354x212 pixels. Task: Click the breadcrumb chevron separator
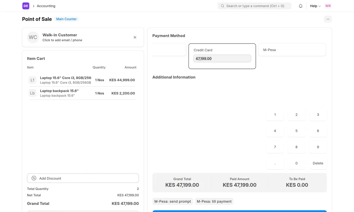34,6
